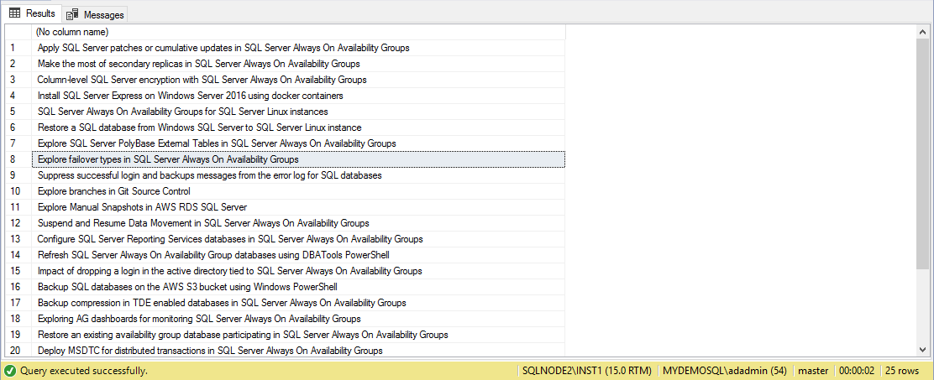The image size is (934, 380).
Task: Select Explore branches in Git Source Control row
Action: (298, 191)
